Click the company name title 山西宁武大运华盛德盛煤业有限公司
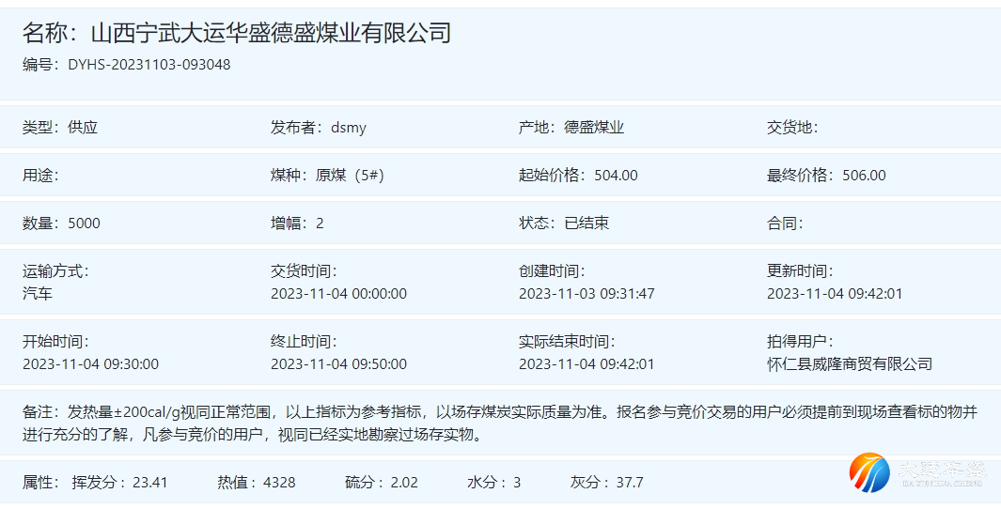 coord(271,34)
